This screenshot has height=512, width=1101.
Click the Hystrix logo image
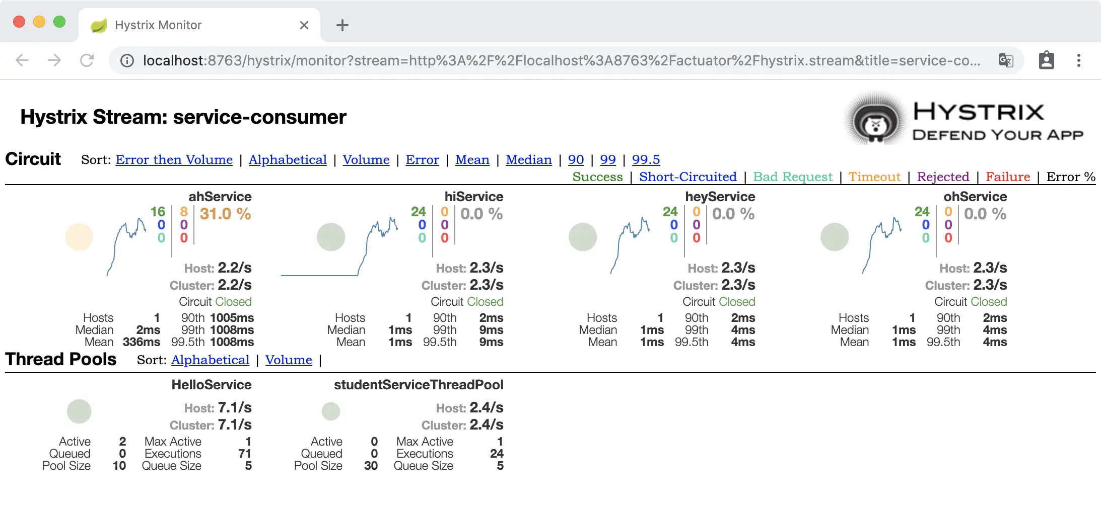963,119
